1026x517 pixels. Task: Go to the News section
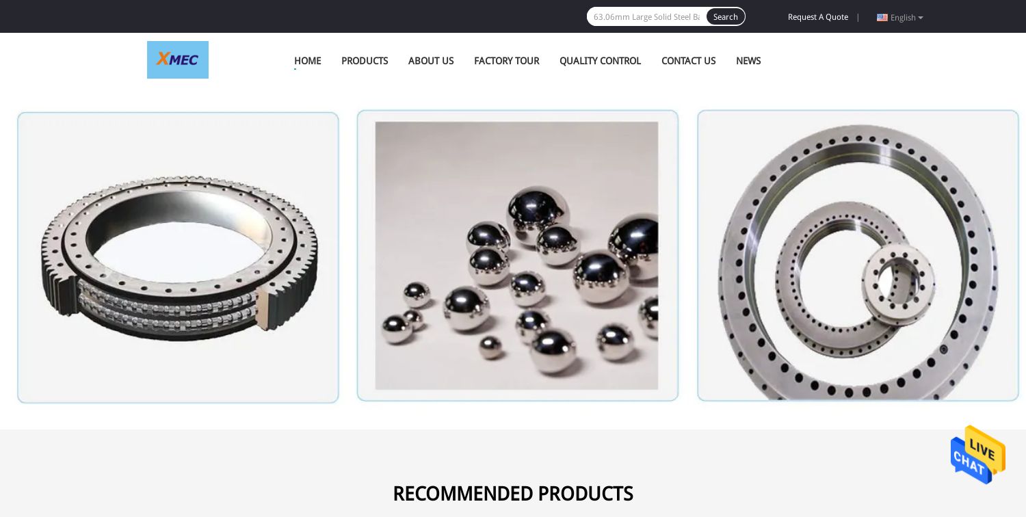[748, 61]
